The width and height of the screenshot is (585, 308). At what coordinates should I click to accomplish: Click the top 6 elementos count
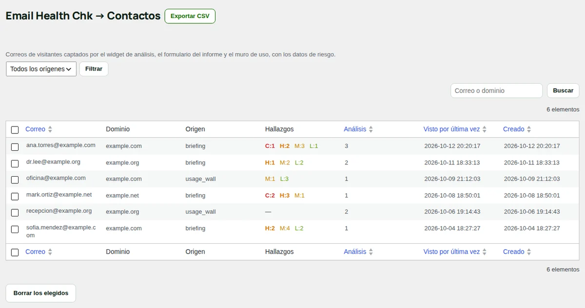click(x=563, y=109)
